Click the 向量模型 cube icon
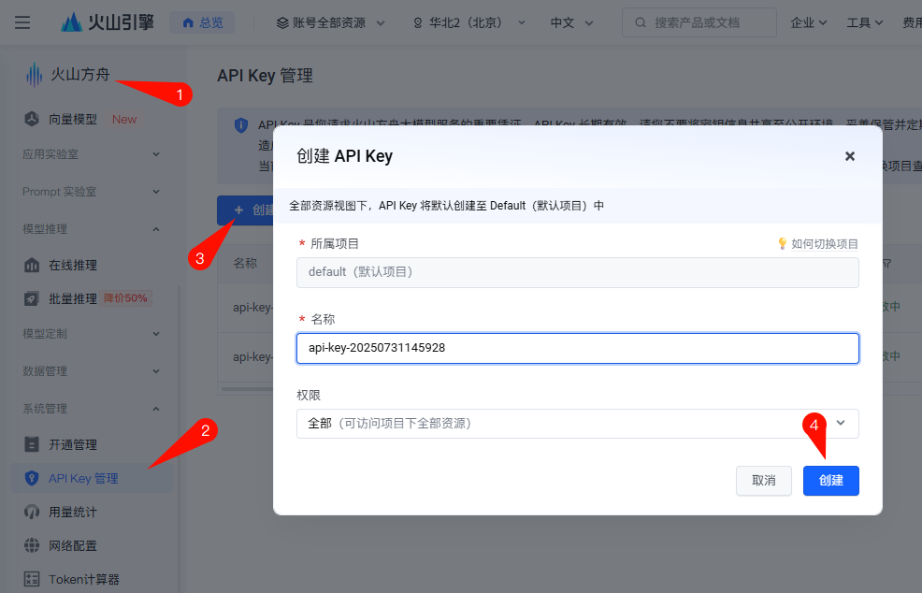The width and height of the screenshot is (922, 593). (32, 119)
